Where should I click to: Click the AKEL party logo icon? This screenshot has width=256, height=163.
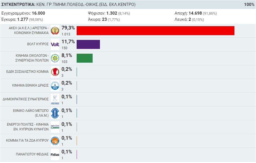(55, 31)
